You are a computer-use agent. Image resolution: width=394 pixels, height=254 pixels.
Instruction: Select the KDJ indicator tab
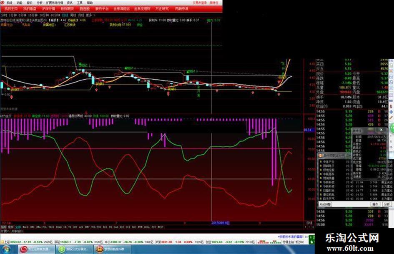pos(122,227)
